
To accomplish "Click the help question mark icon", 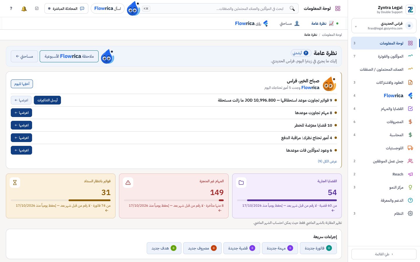I will click(11, 9).
